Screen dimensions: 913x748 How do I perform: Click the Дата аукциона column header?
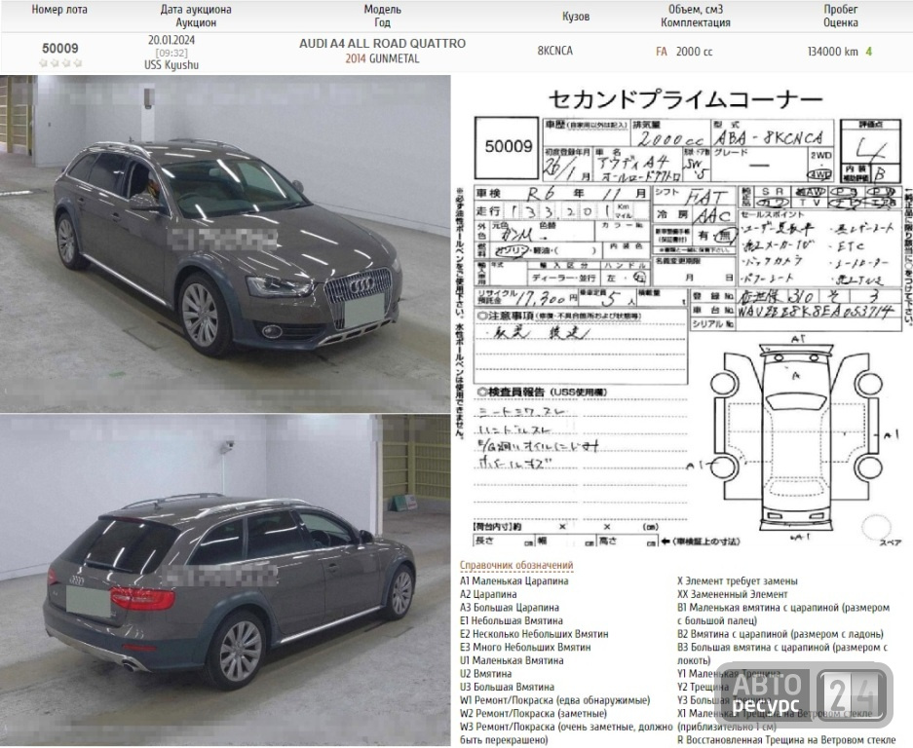click(196, 10)
